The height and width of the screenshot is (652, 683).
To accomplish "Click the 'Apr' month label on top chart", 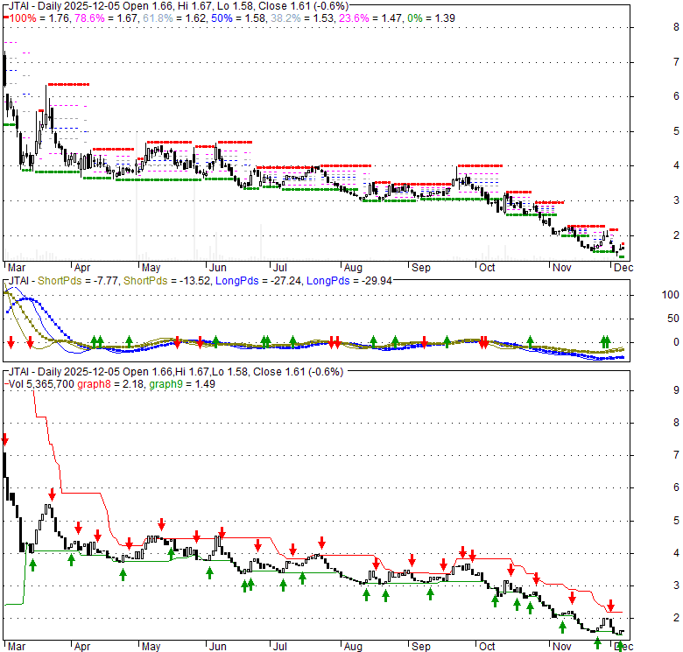I will 82,268.
